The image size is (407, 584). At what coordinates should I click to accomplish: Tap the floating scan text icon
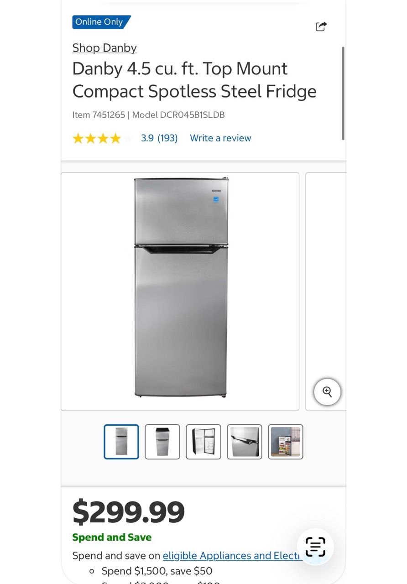coord(315,547)
